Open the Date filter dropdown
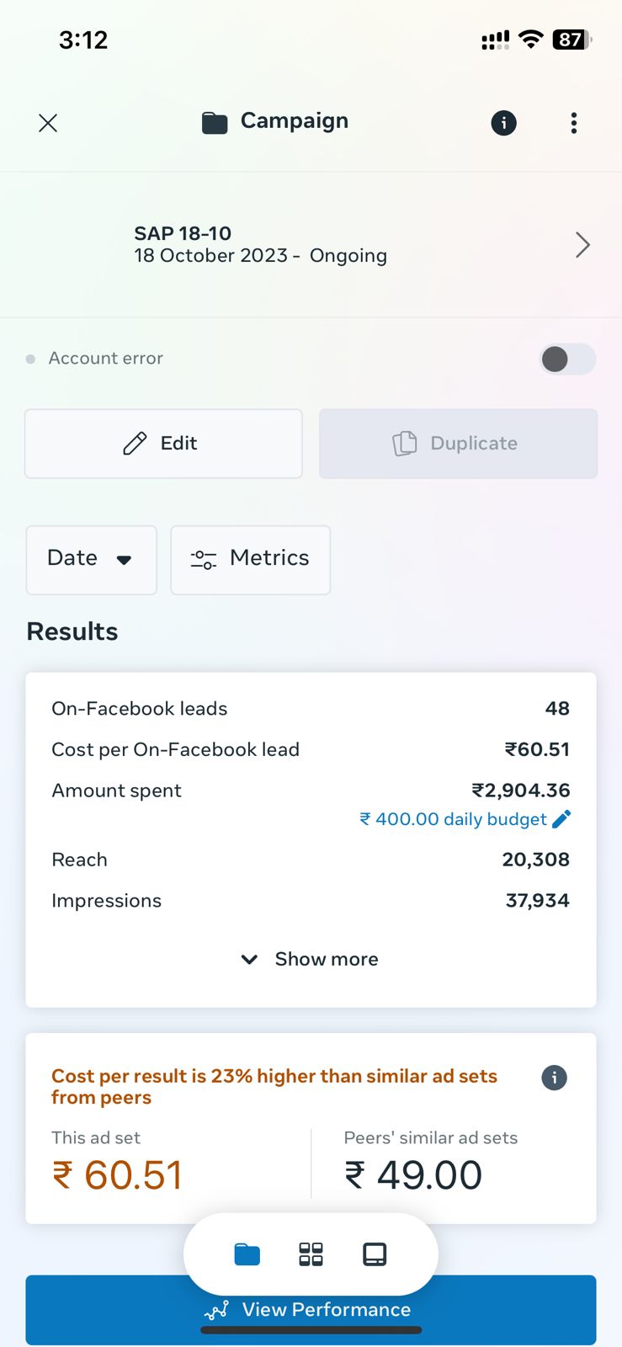Image resolution: width=622 pixels, height=1347 pixels. pos(91,559)
